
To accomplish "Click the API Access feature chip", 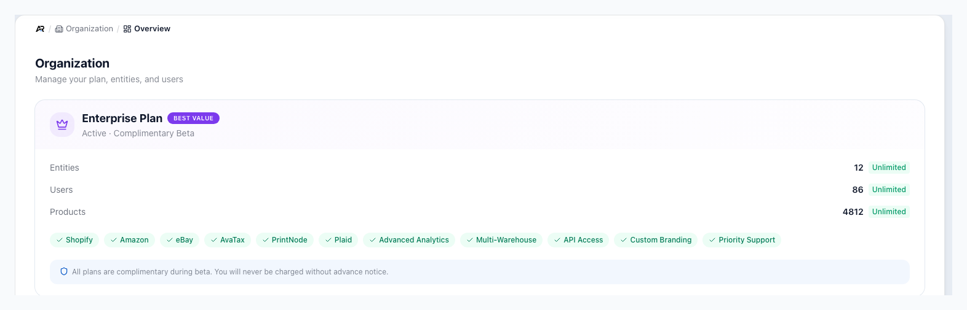I will pyautogui.click(x=578, y=240).
